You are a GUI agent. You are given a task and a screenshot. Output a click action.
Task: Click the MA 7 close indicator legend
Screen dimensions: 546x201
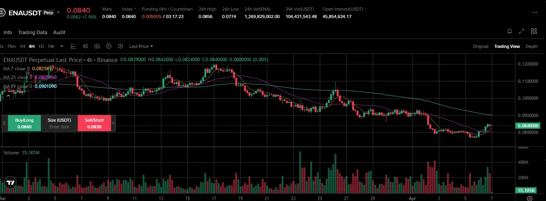[29, 69]
